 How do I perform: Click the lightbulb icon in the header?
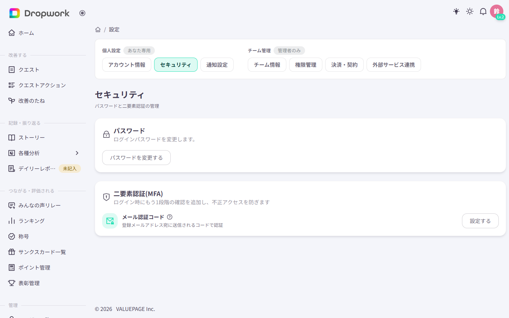[x=456, y=11]
